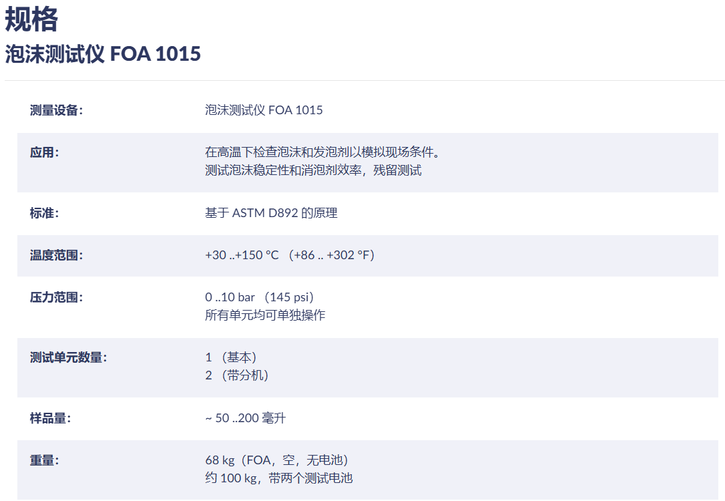Click the 重量 row label
Screen dimensions: 725x501
tap(45, 460)
